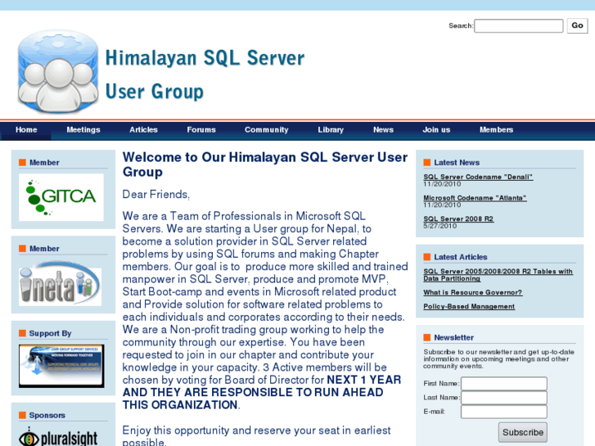The height and width of the screenshot is (446, 595).
Task: Click the Latest News panel heading
Action: coord(457,163)
